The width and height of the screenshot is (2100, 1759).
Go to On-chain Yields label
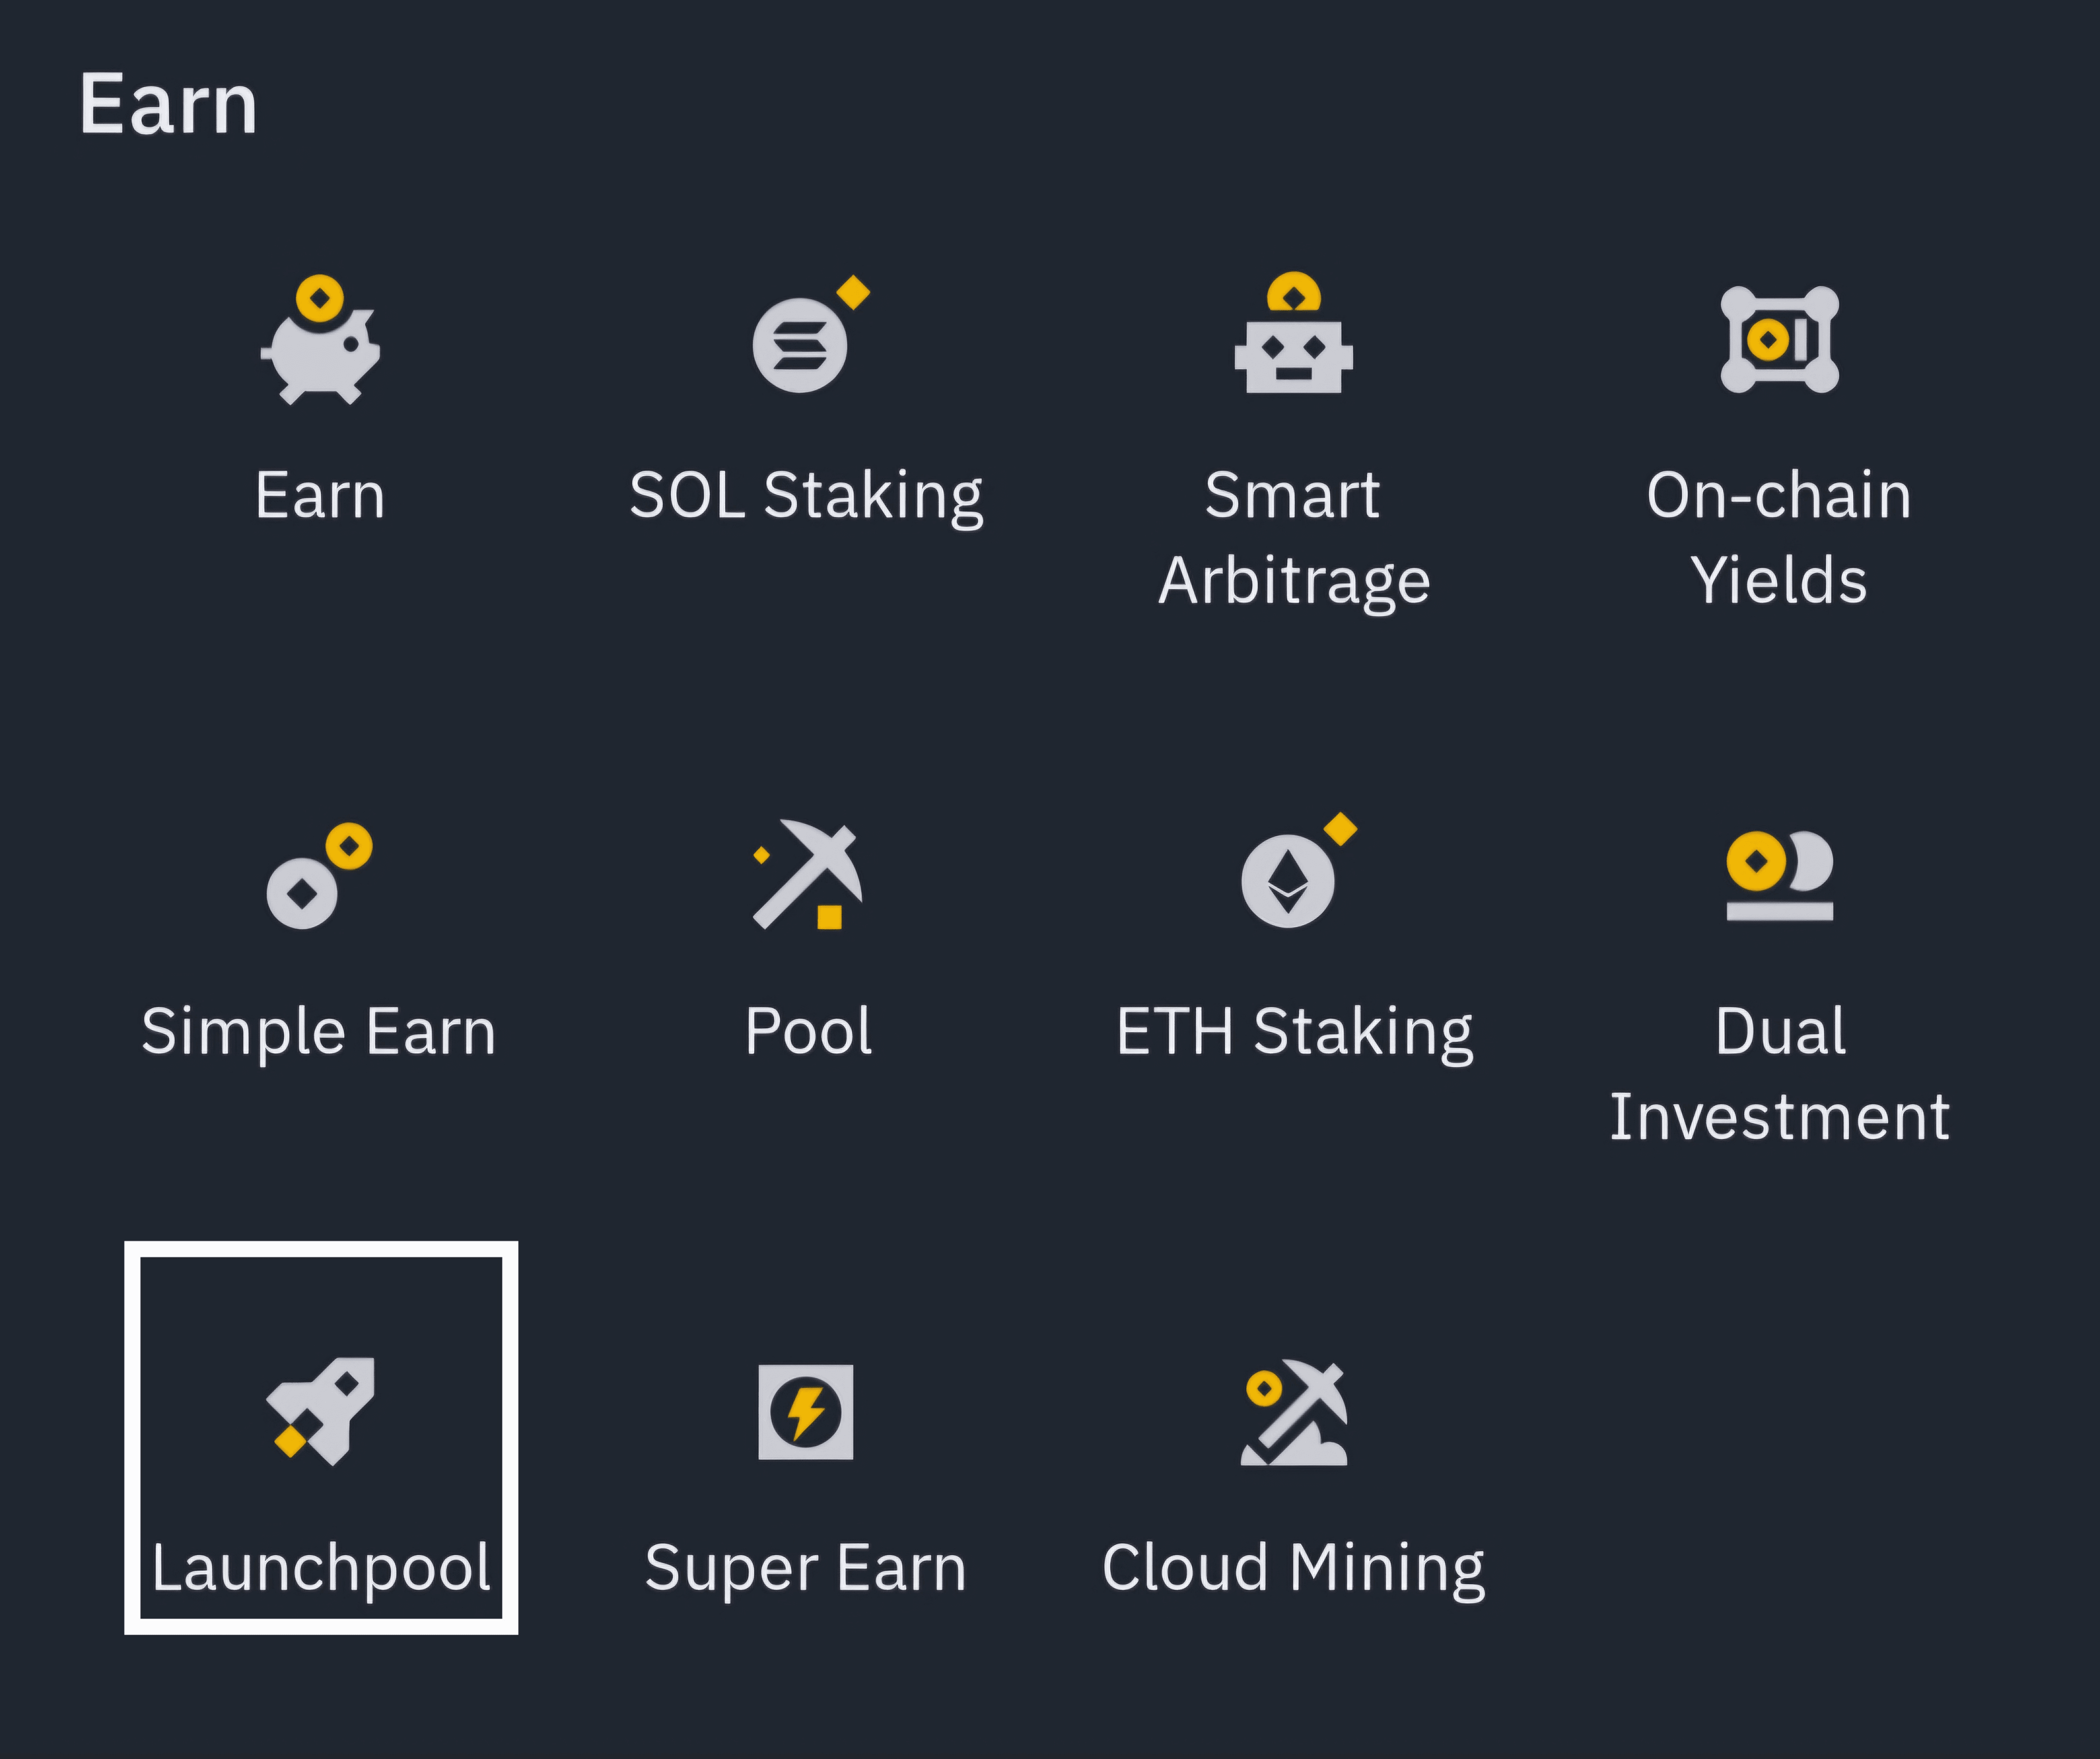pyautogui.click(x=1779, y=538)
